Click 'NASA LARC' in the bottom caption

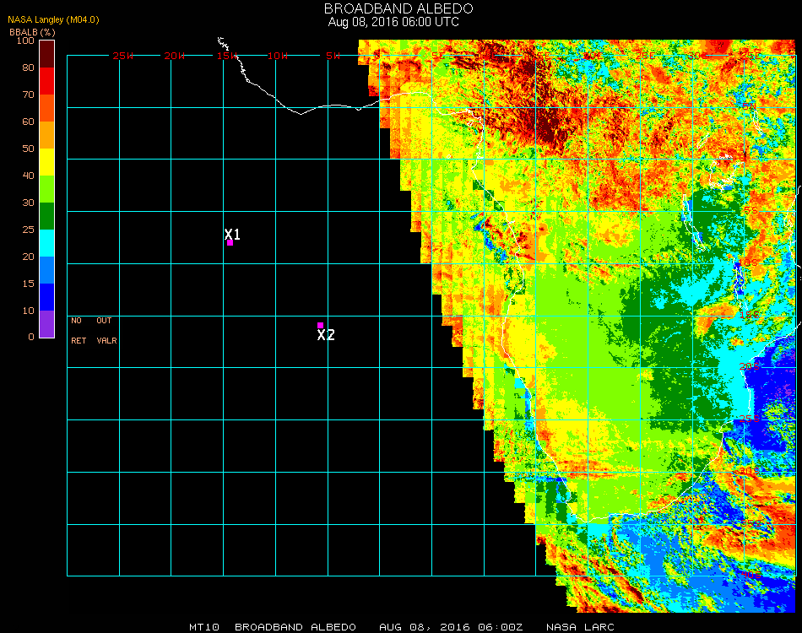[x=580, y=627]
